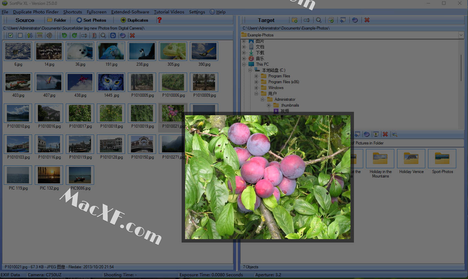Click the Duplicates button
This screenshot has width=468, height=279.
(134, 20)
